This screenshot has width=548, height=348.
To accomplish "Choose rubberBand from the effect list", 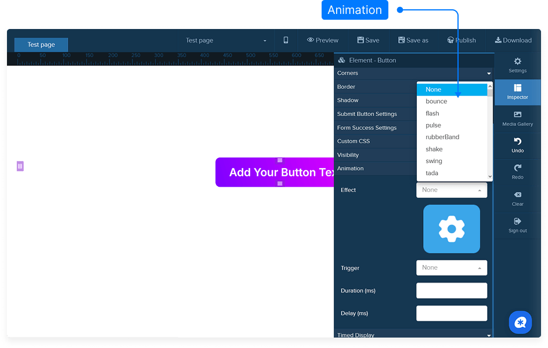I will pyautogui.click(x=442, y=137).
